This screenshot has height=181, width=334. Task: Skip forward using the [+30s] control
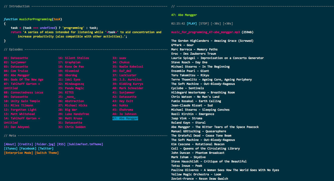(x=228, y=23)
